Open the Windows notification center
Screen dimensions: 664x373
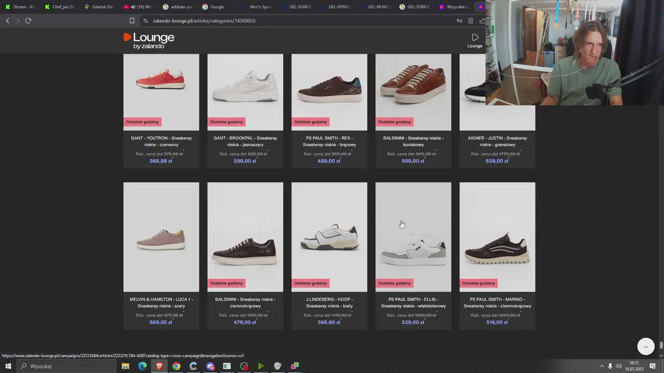(x=653, y=366)
